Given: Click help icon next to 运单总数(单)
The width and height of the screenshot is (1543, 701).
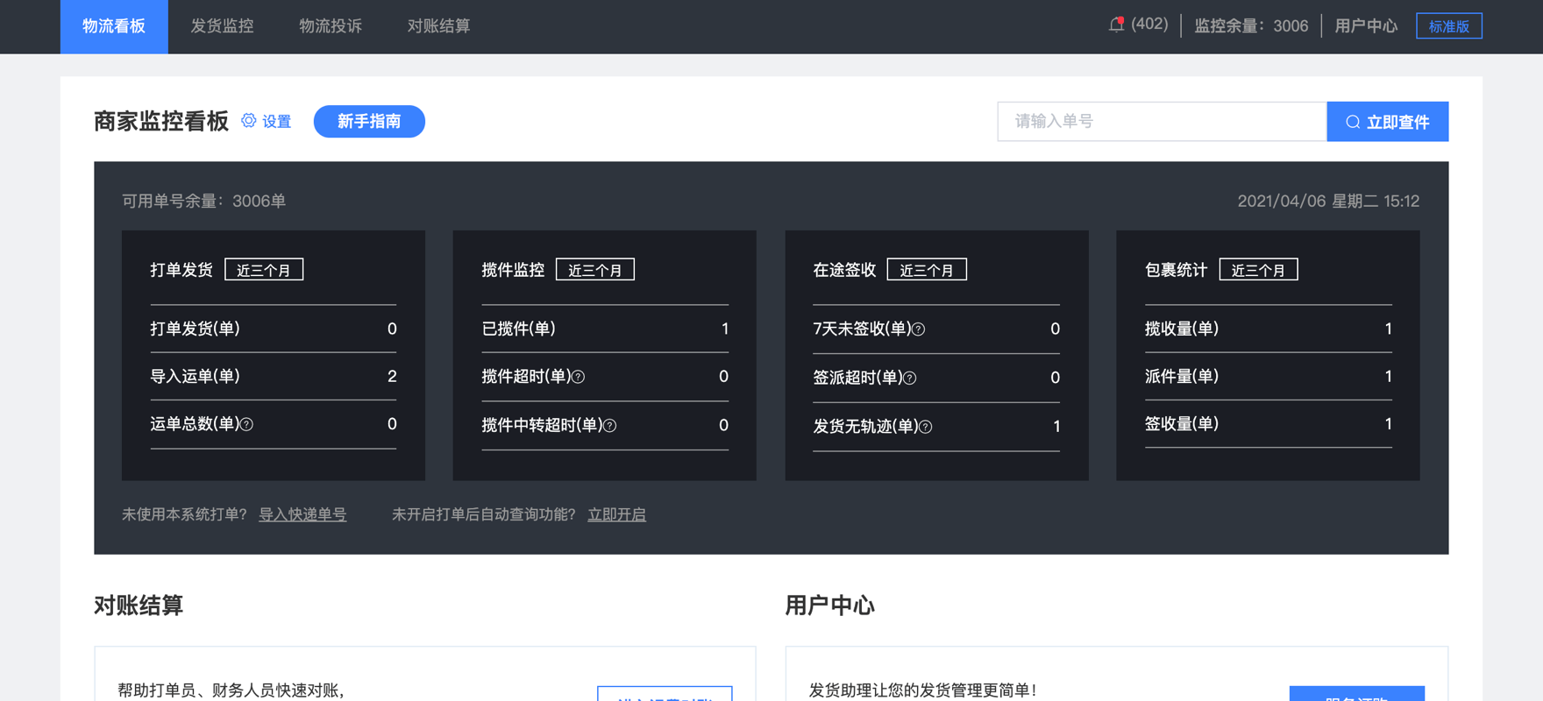Looking at the screenshot, I should tap(247, 425).
